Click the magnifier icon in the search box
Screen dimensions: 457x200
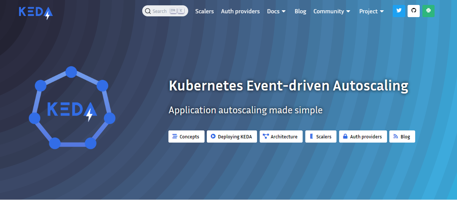[x=148, y=11]
